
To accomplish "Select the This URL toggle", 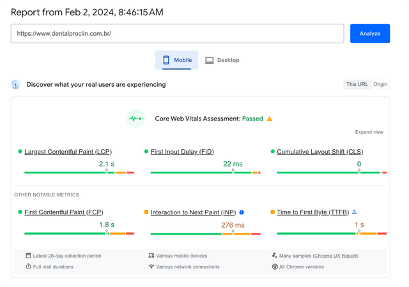I will point(357,84).
